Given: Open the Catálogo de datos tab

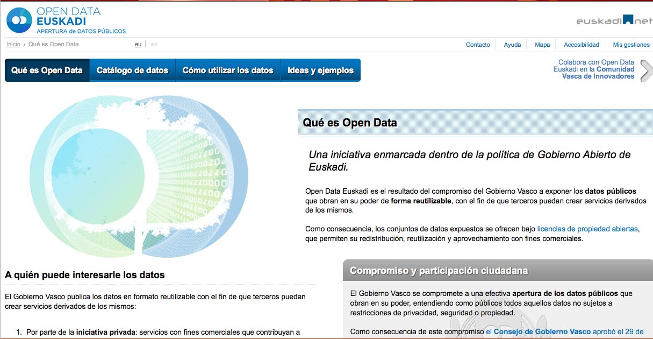Looking at the screenshot, I should pos(132,70).
